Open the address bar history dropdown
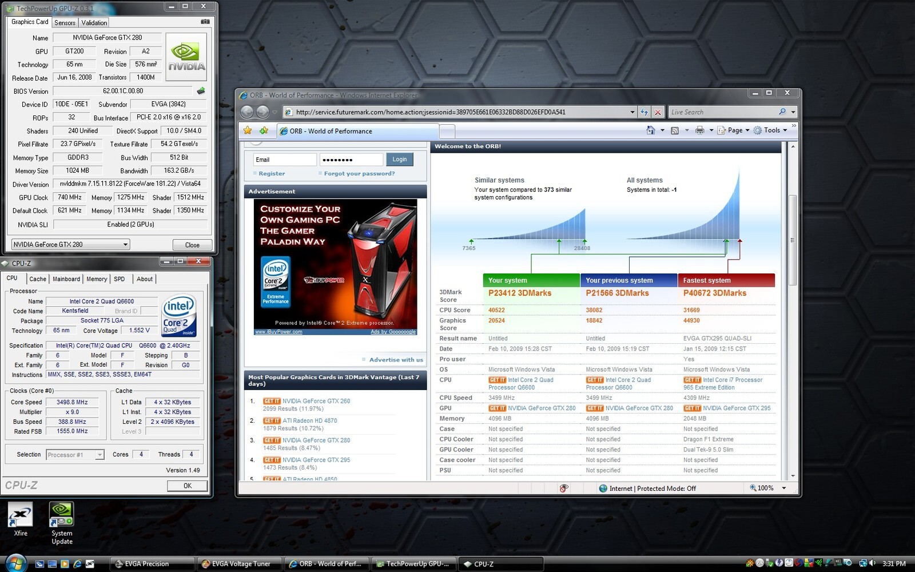The width and height of the screenshot is (915, 572). [x=632, y=112]
